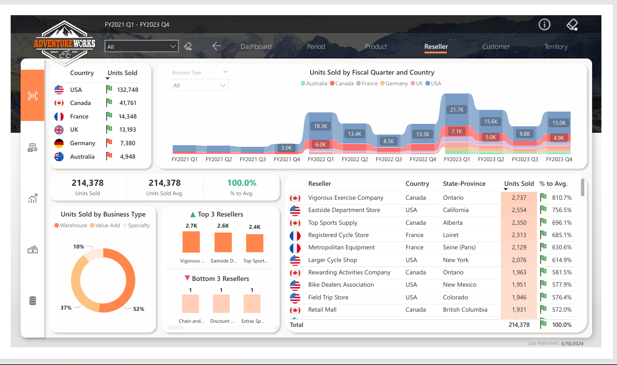The height and width of the screenshot is (365, 617).
Task: Toggle Germany in chart legend
Action: point(394,83)
